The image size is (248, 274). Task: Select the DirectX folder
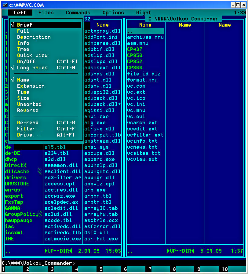(16, 166)
